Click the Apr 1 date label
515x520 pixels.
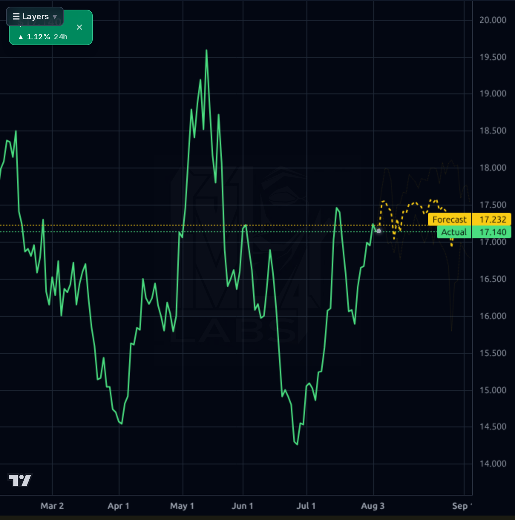[x=119, y=506]
